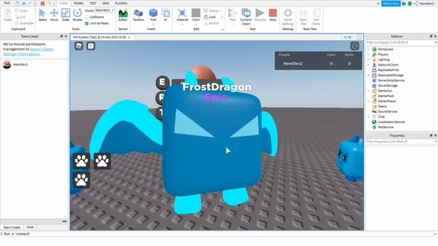Switch to the VIEW ribbon tab

click(x=105, y=3)
